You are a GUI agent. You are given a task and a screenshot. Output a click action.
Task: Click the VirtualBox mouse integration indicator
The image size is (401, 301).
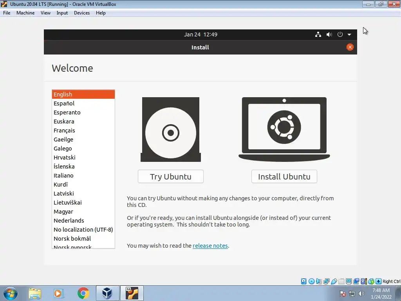(x=371, y=281)
